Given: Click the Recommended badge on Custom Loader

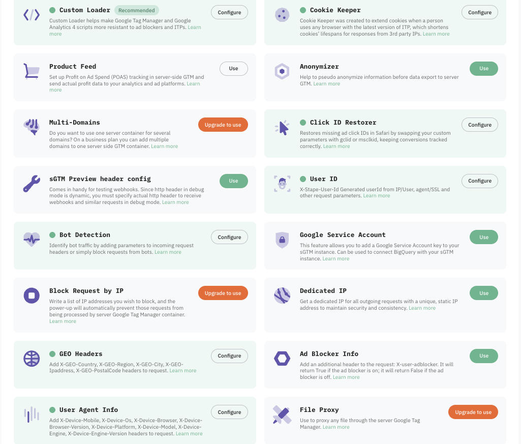Looking at the screenshot, I should click(x=136, y=10).
